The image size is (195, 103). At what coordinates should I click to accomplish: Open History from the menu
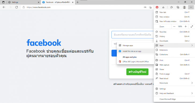coord(174,36)
